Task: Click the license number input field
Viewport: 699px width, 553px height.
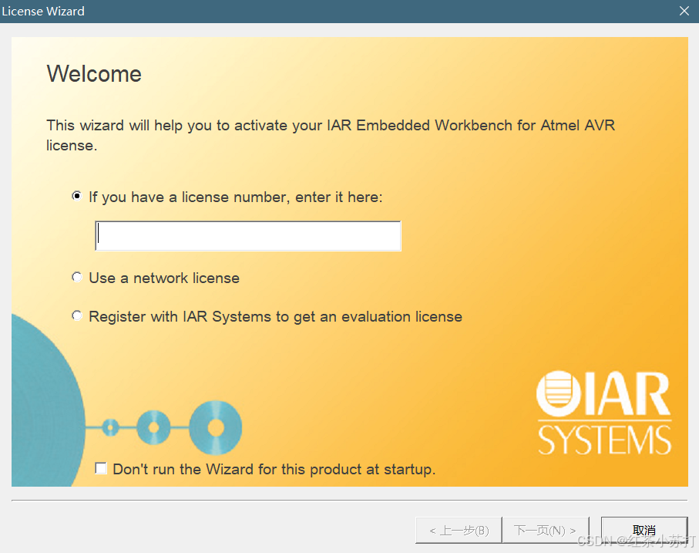Action: tap(248, 236)
